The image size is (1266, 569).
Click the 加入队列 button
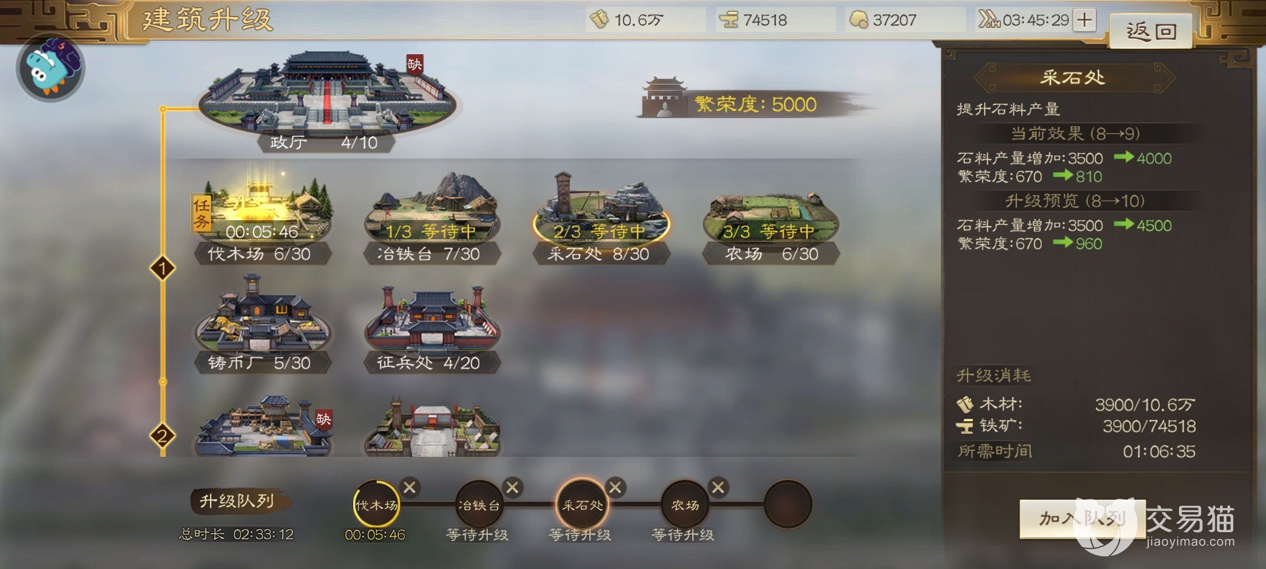(x=1082, y=519)
